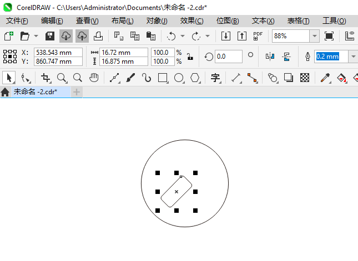Redo the last undone action
358x261 pixels.
coord(196,36)
